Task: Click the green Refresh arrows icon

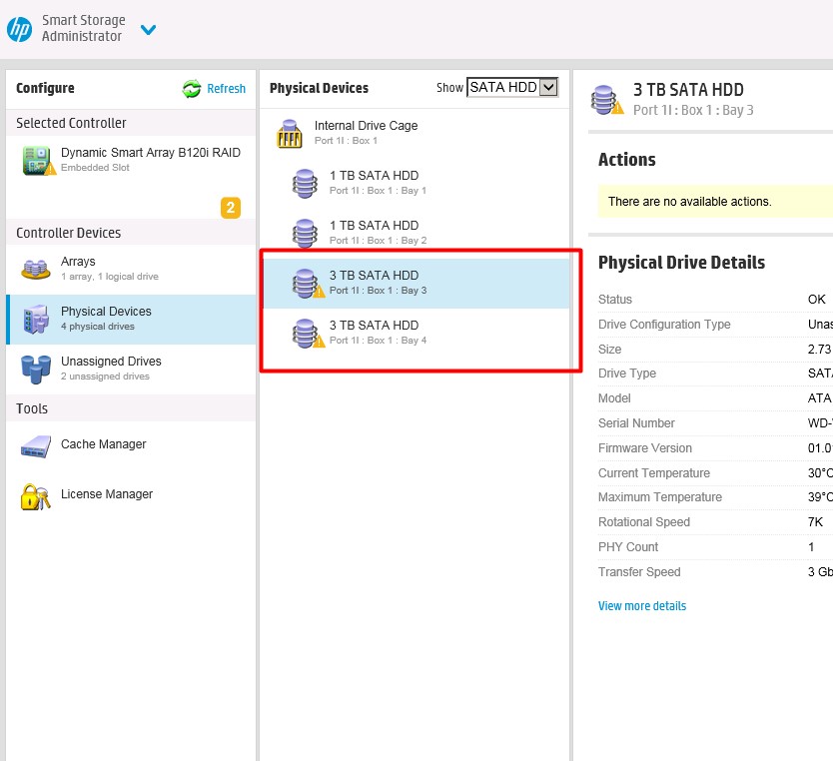Action: click(x=192, y=89)
